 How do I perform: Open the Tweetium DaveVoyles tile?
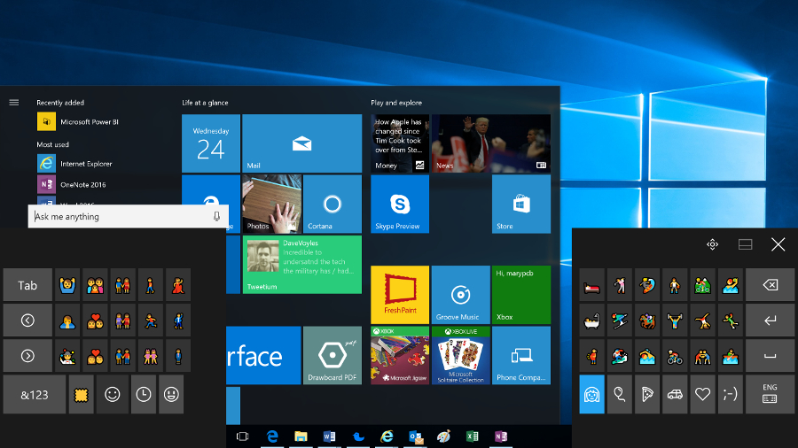coord(301,264)
